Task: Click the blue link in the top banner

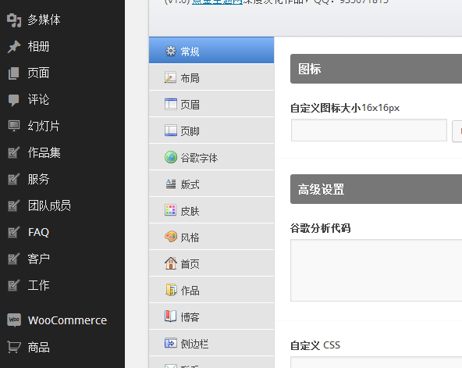Action: pyautogui.click(x=217, y=2)
